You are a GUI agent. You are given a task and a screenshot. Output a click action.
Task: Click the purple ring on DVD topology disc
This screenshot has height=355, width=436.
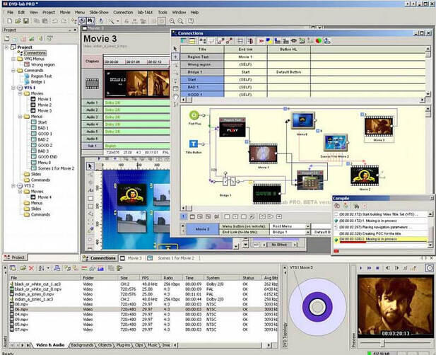pos(317,307)
